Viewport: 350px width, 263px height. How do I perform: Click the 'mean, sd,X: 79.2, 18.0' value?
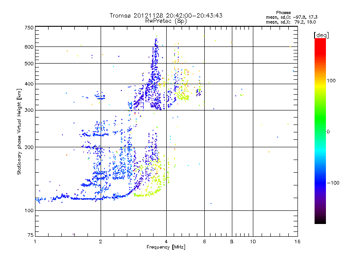pos(291,22)
